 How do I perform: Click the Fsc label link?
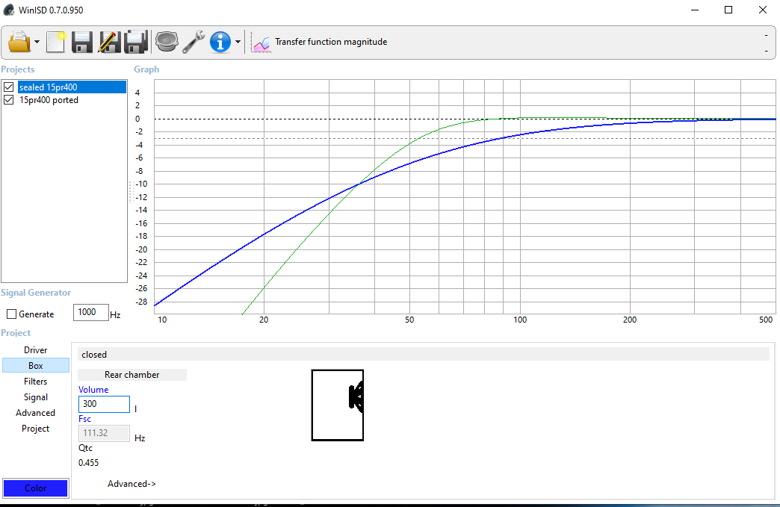(84, 419)
